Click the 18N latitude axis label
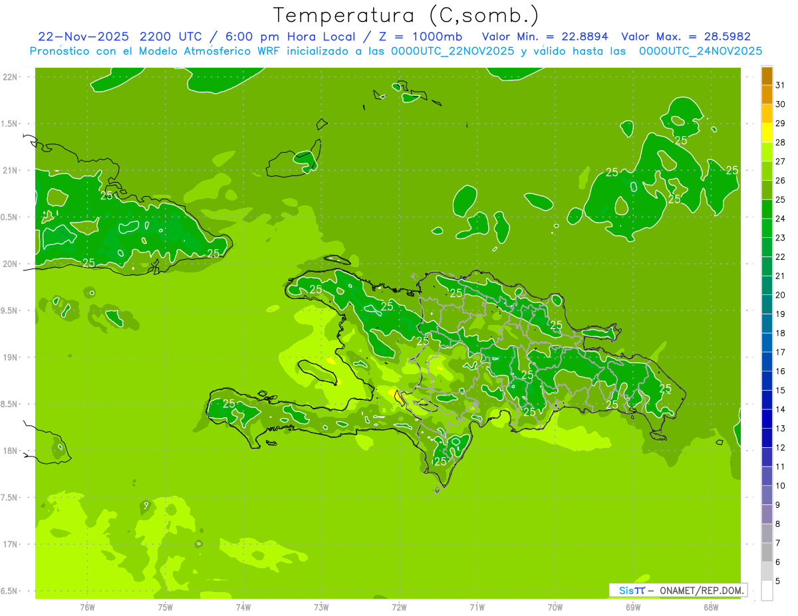The image size is (798, 616). coord(11,451)
